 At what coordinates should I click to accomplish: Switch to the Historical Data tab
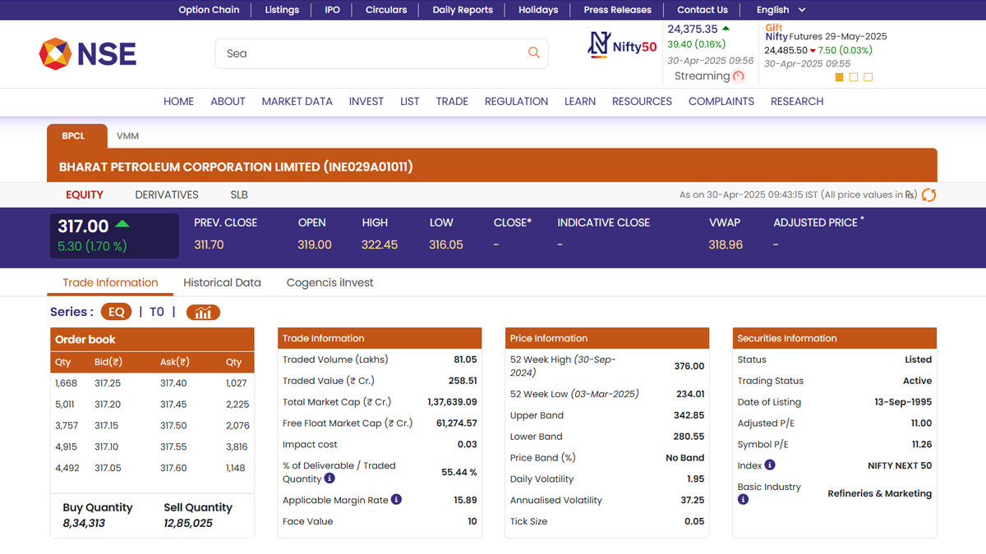[222, 282]
